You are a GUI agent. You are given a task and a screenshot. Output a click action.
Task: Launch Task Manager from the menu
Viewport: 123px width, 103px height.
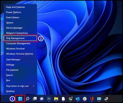coord(20,59)
